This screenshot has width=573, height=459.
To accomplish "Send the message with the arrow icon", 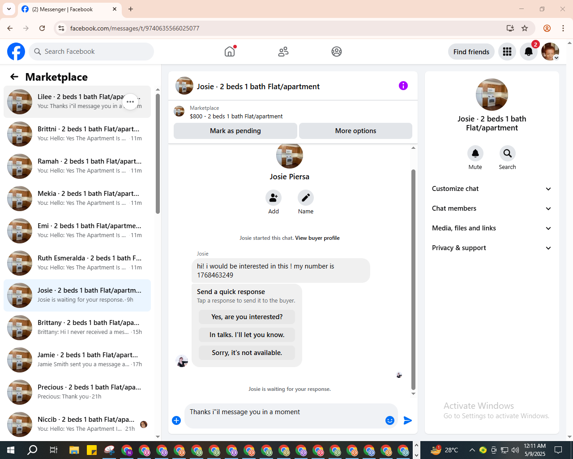I will click(x=408, y=420).
